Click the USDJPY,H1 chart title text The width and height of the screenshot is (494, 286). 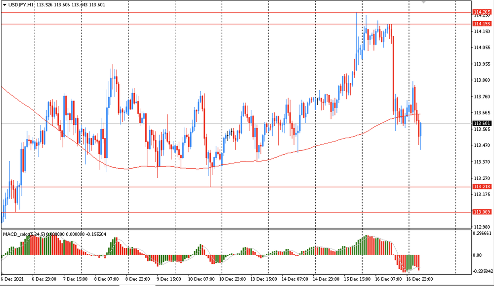[x=21, y=4]
